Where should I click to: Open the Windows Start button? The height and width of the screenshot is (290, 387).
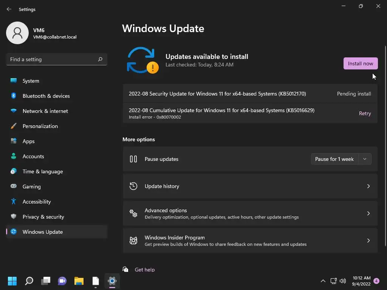point(12,281)
